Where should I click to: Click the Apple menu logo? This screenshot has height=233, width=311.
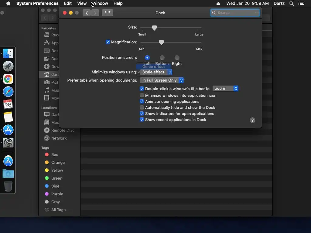8,3
